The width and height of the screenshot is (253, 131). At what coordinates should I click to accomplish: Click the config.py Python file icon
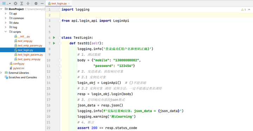(11, 64)
